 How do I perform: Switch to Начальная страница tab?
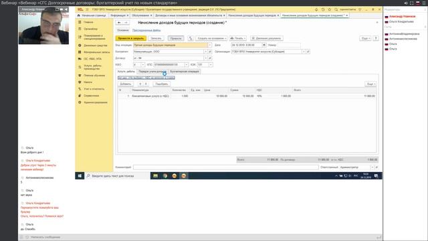click(x=92, y=15)
